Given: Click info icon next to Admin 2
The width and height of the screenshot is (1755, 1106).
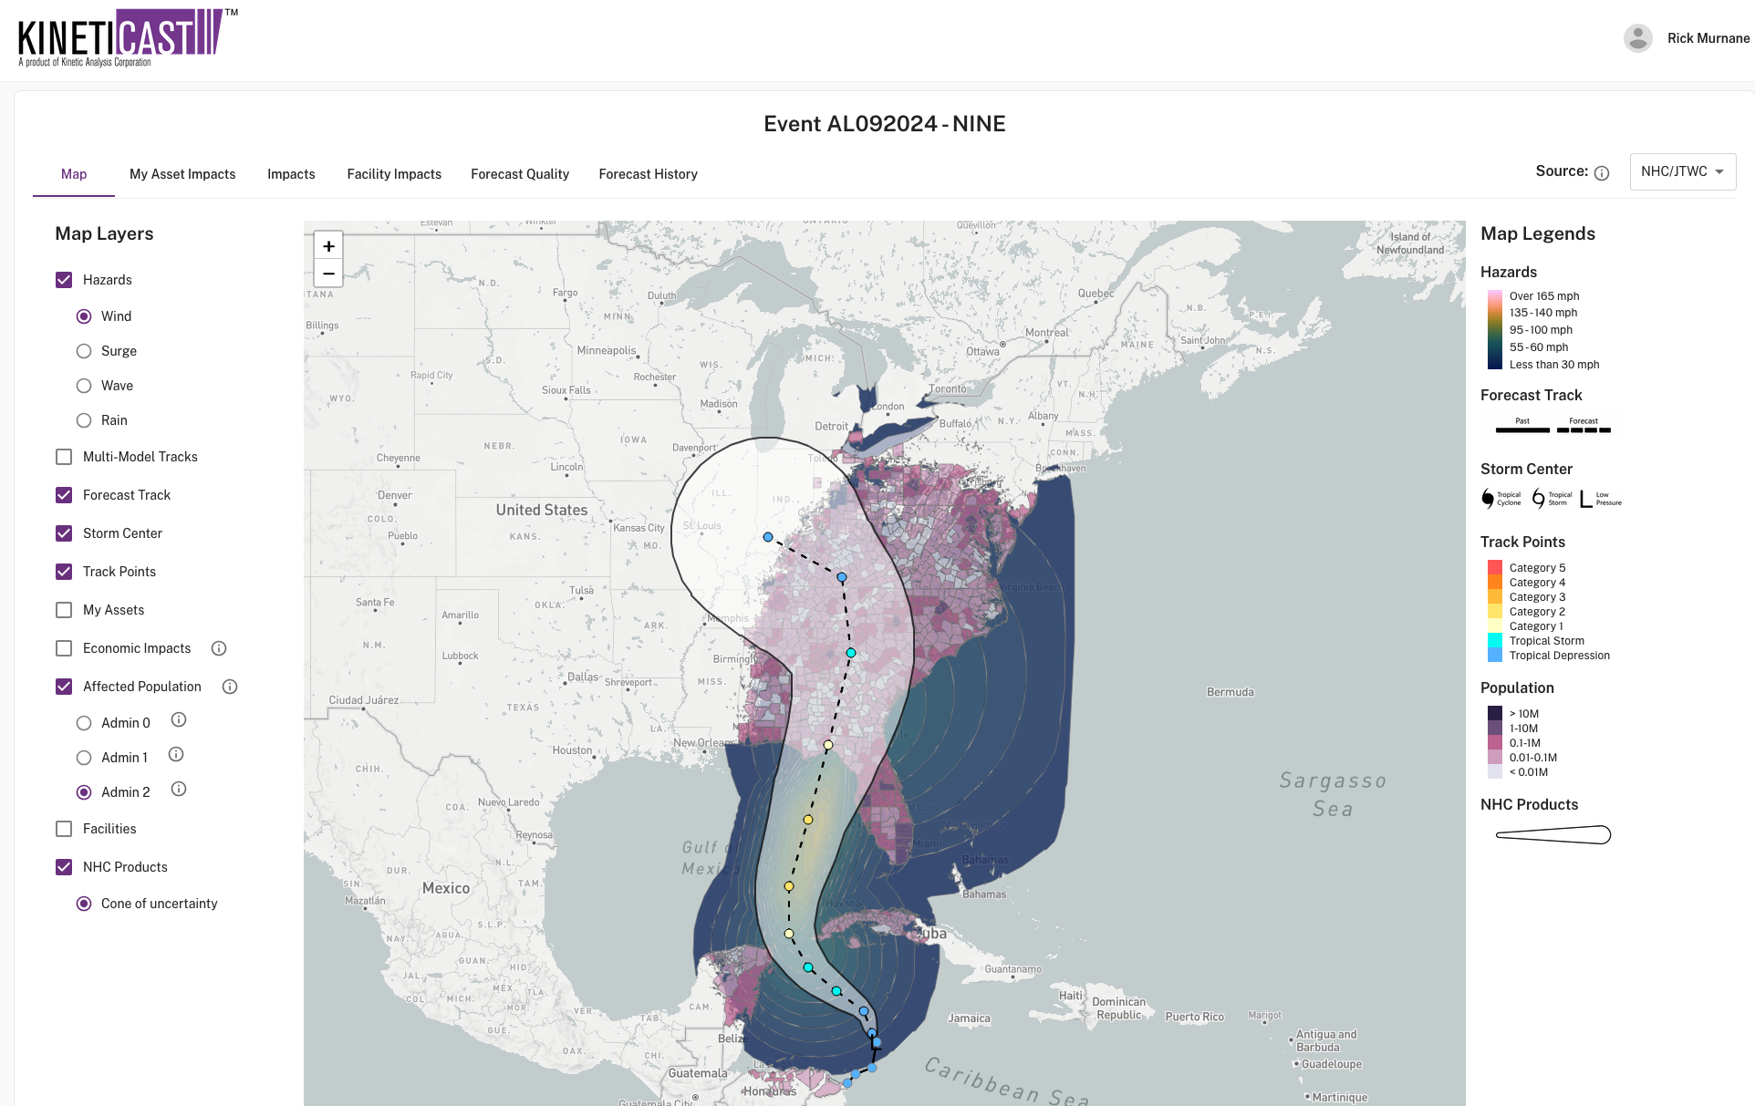Looking at the screenshot, I should 179,790.
